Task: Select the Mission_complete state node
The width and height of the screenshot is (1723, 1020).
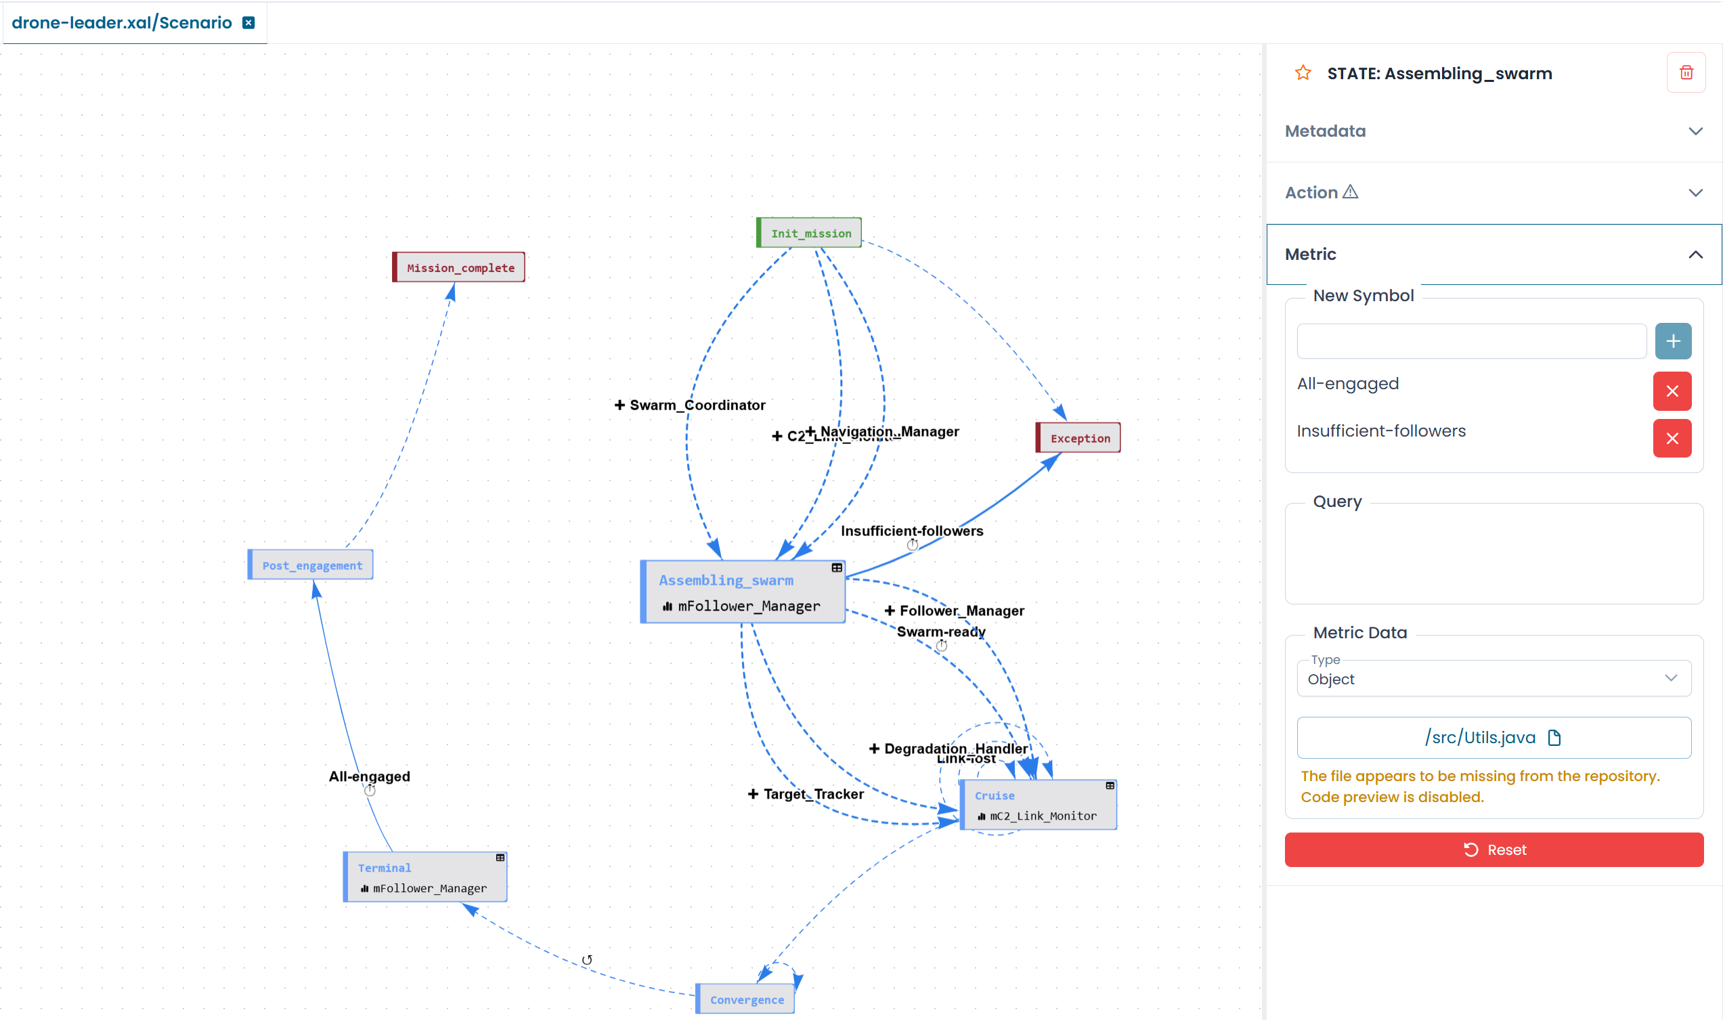Action: coord(460,267)
